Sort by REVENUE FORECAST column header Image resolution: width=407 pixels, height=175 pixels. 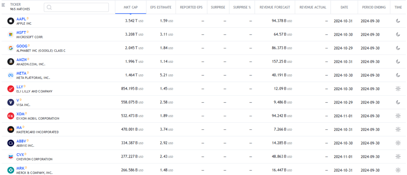pos(275,7)
